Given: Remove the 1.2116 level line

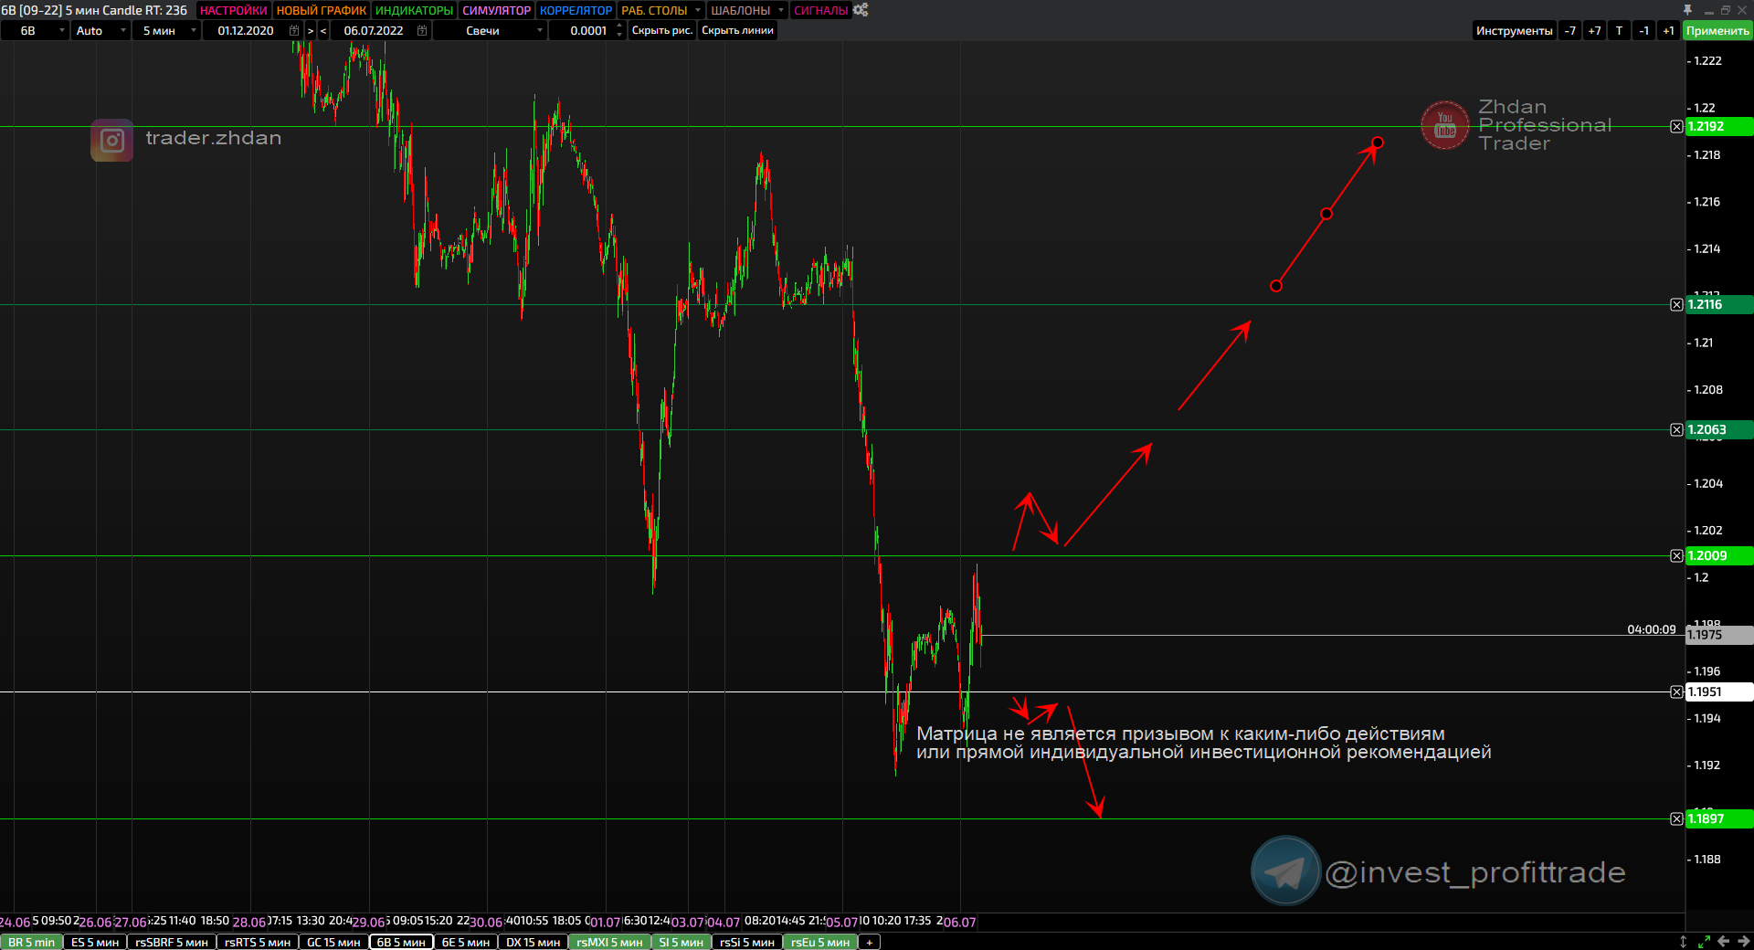Looking at the screenshot, I should click(x=1676, y=304).
